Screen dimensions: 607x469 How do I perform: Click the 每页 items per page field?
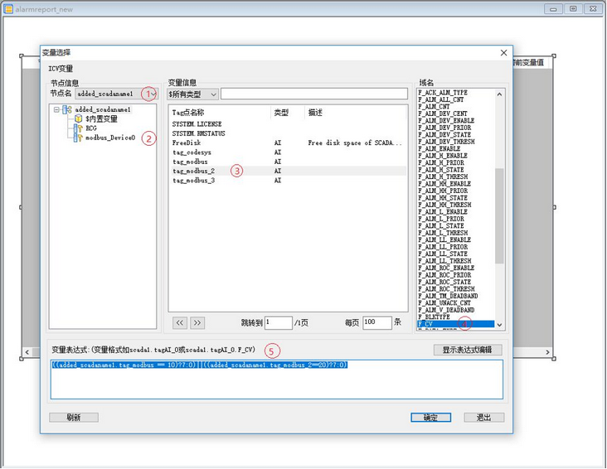(x=377, y=322)
